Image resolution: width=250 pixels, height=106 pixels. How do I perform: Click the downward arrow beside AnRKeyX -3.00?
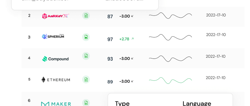[x=132, y=16]
